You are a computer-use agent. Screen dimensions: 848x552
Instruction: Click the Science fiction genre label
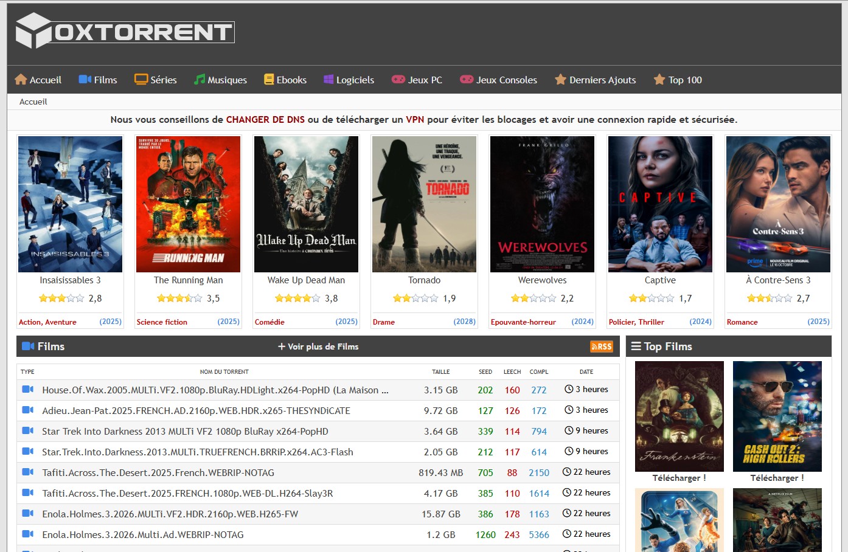[162, 322]
